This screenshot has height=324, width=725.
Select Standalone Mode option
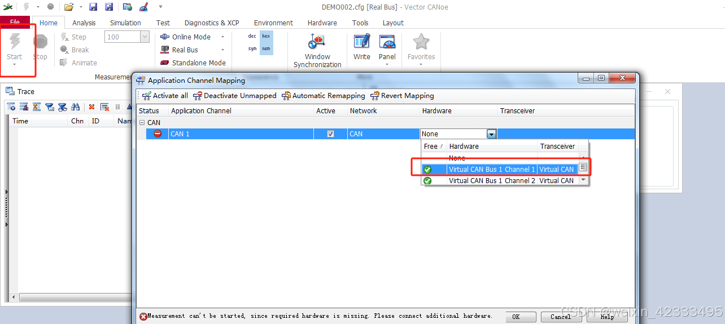point(193,63)
